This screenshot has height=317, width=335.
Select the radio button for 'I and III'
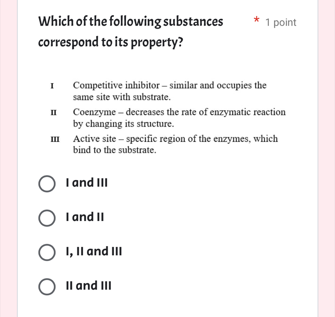tap(47, 184)
